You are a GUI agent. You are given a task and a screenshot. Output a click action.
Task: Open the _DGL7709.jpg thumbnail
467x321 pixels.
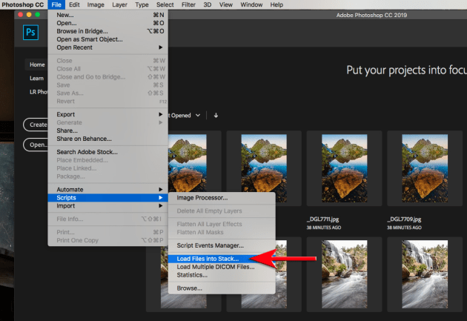425,168
